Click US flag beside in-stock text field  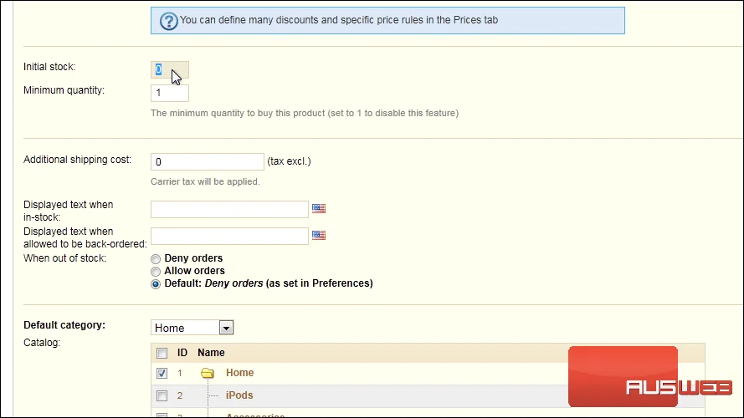click(319, 208)
